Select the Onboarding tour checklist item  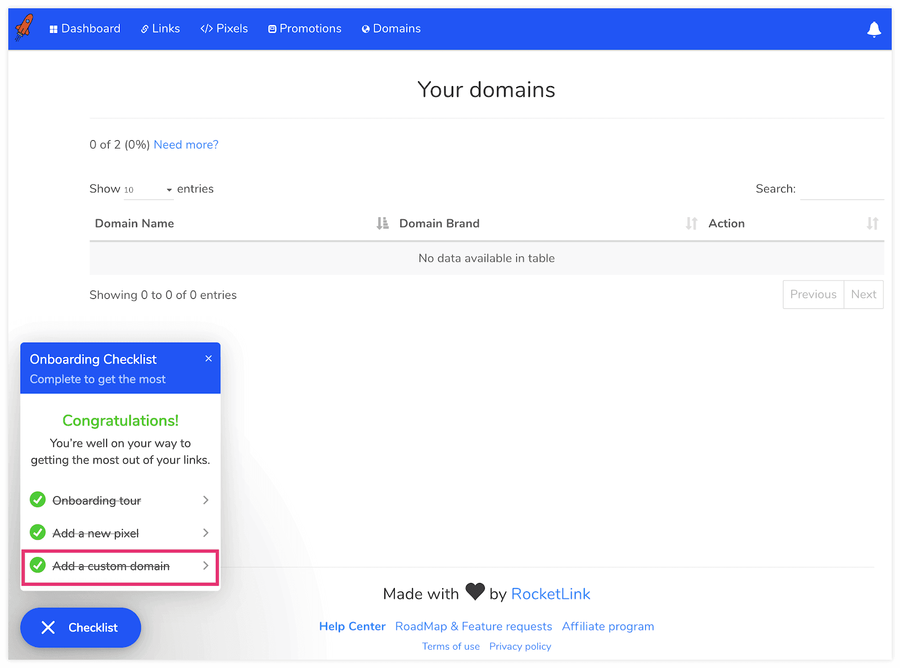click(120, 500)
